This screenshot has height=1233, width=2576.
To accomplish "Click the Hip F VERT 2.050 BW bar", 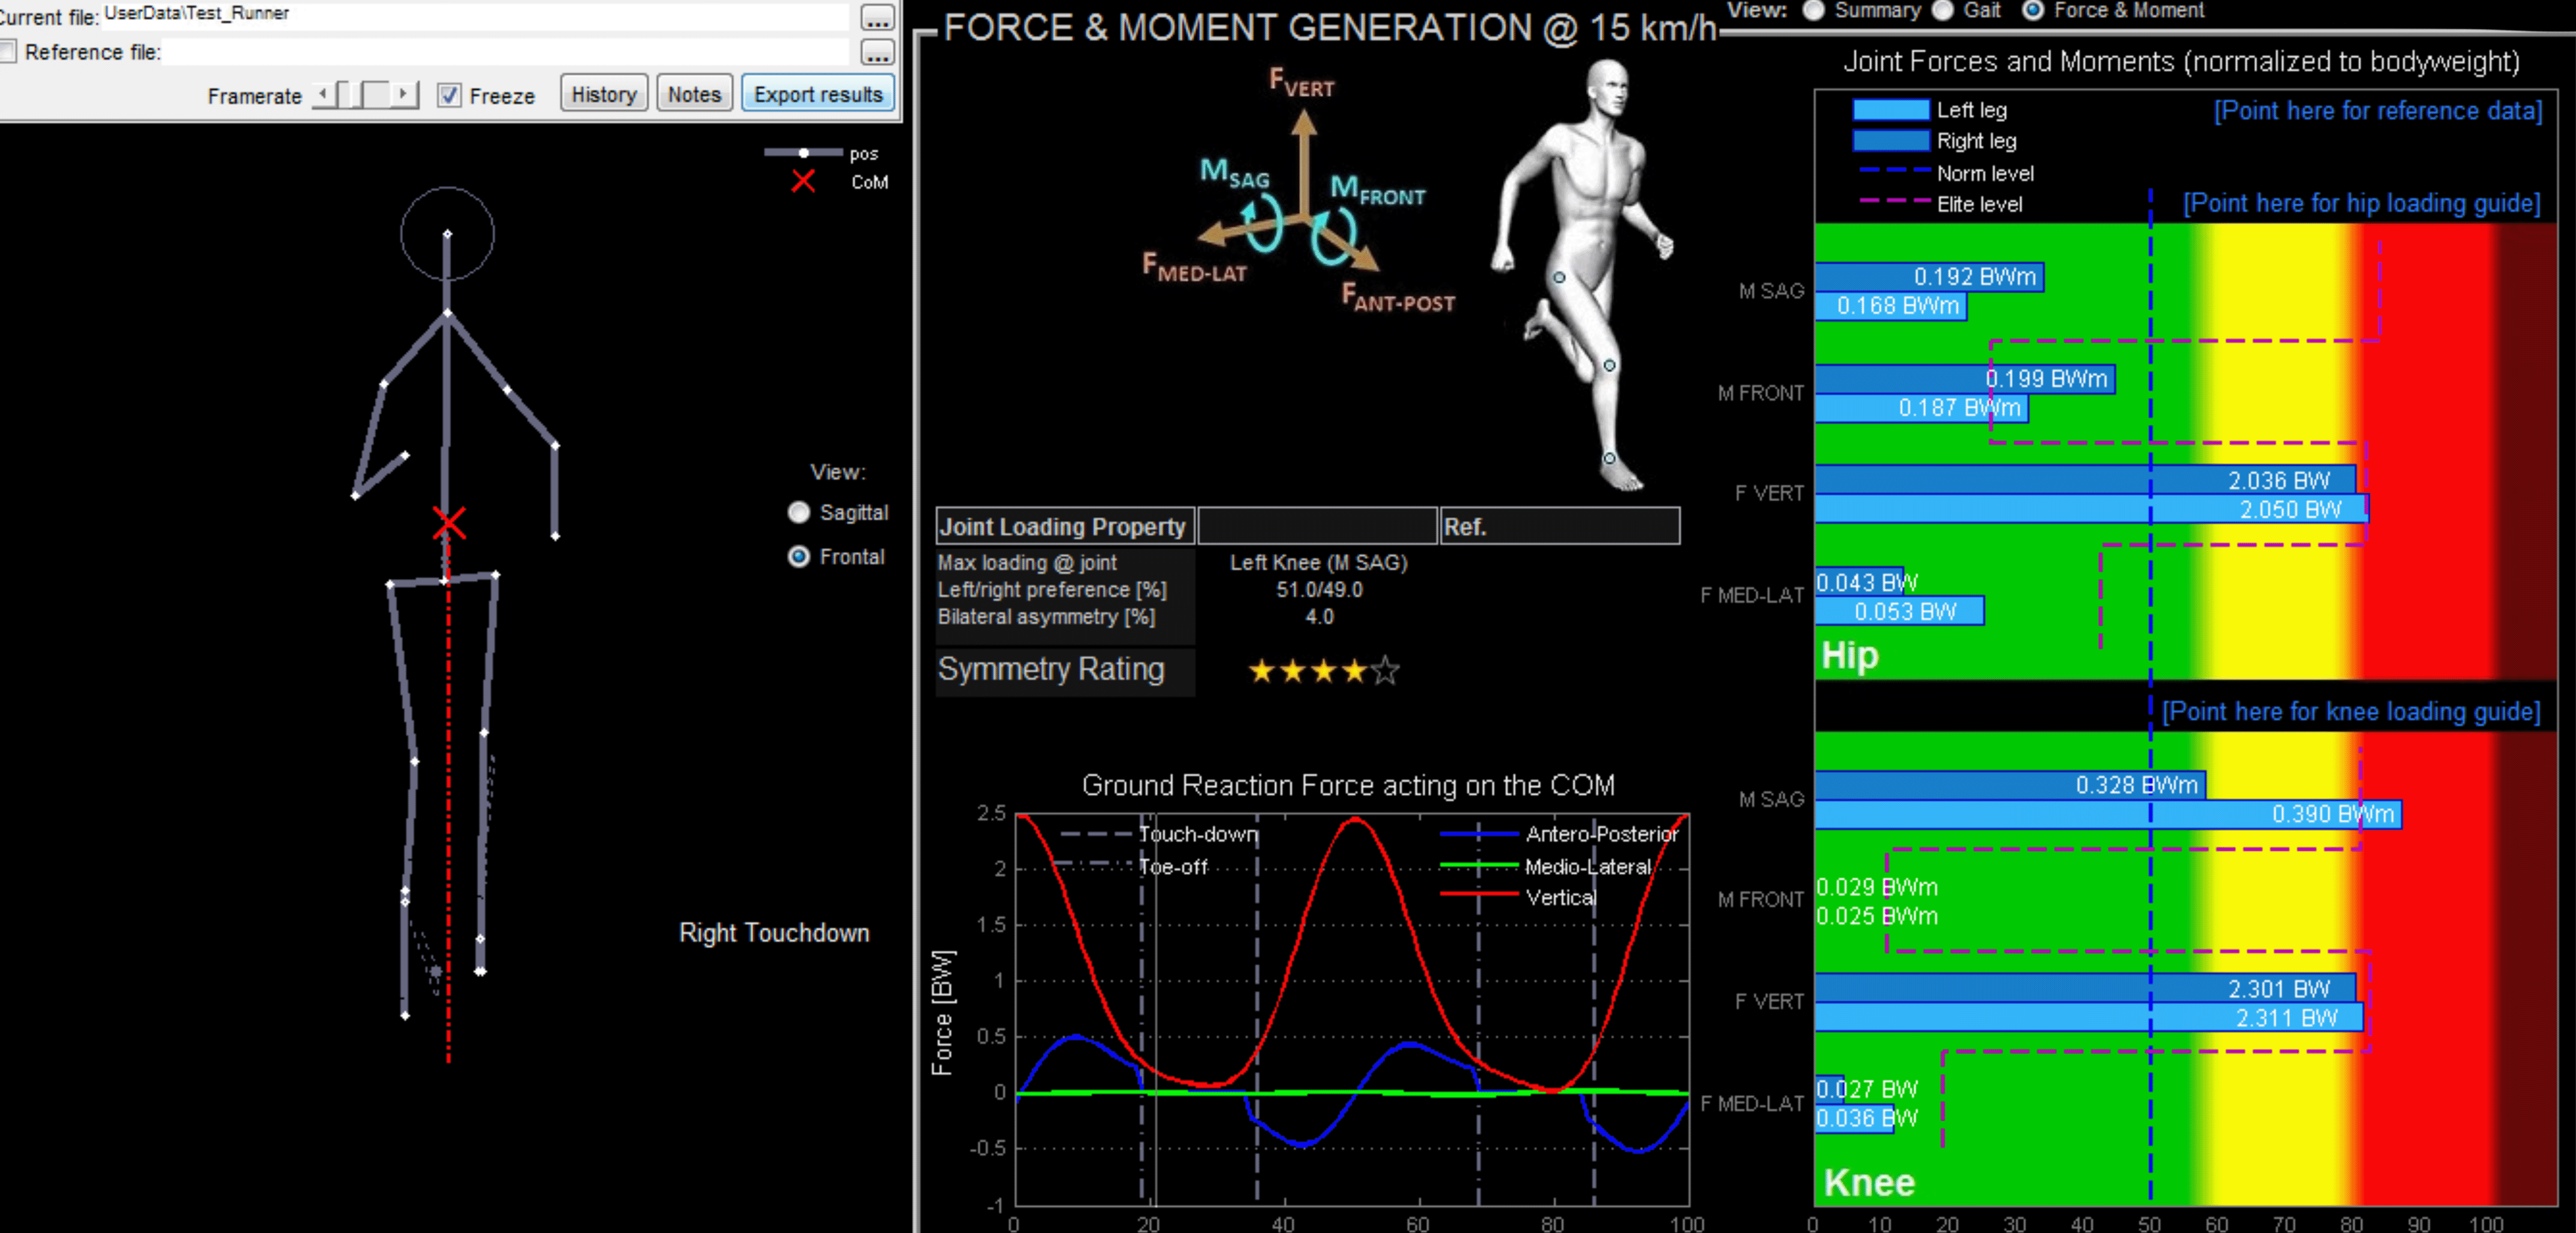I will click(x=2091, y=509).
